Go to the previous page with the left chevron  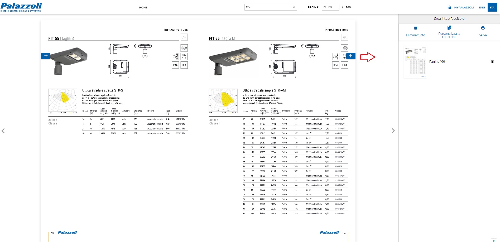(x=3, y=131)
